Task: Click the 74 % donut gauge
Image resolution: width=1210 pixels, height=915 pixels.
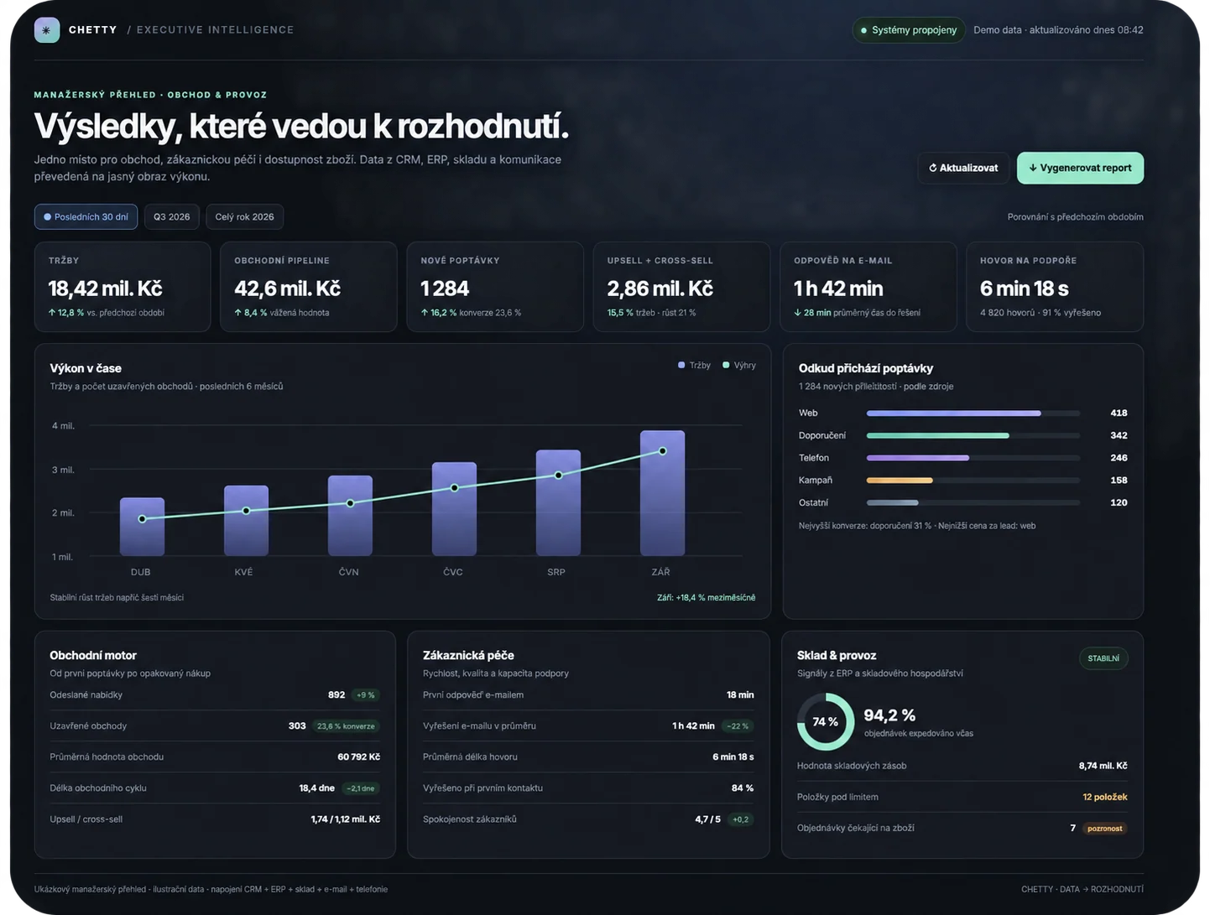Action: pyautogui.click(x=826, y=722)
